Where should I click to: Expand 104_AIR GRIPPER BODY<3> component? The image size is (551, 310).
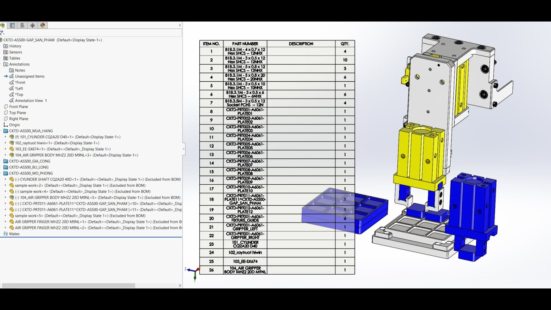[6, 155]
